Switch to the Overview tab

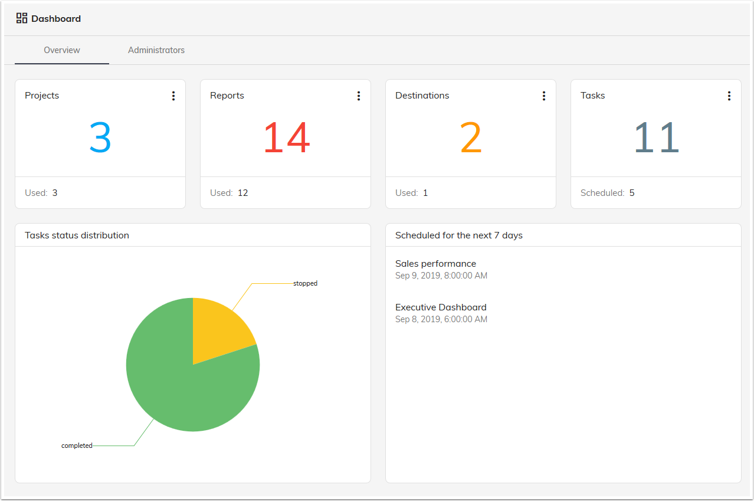point(61,50)
